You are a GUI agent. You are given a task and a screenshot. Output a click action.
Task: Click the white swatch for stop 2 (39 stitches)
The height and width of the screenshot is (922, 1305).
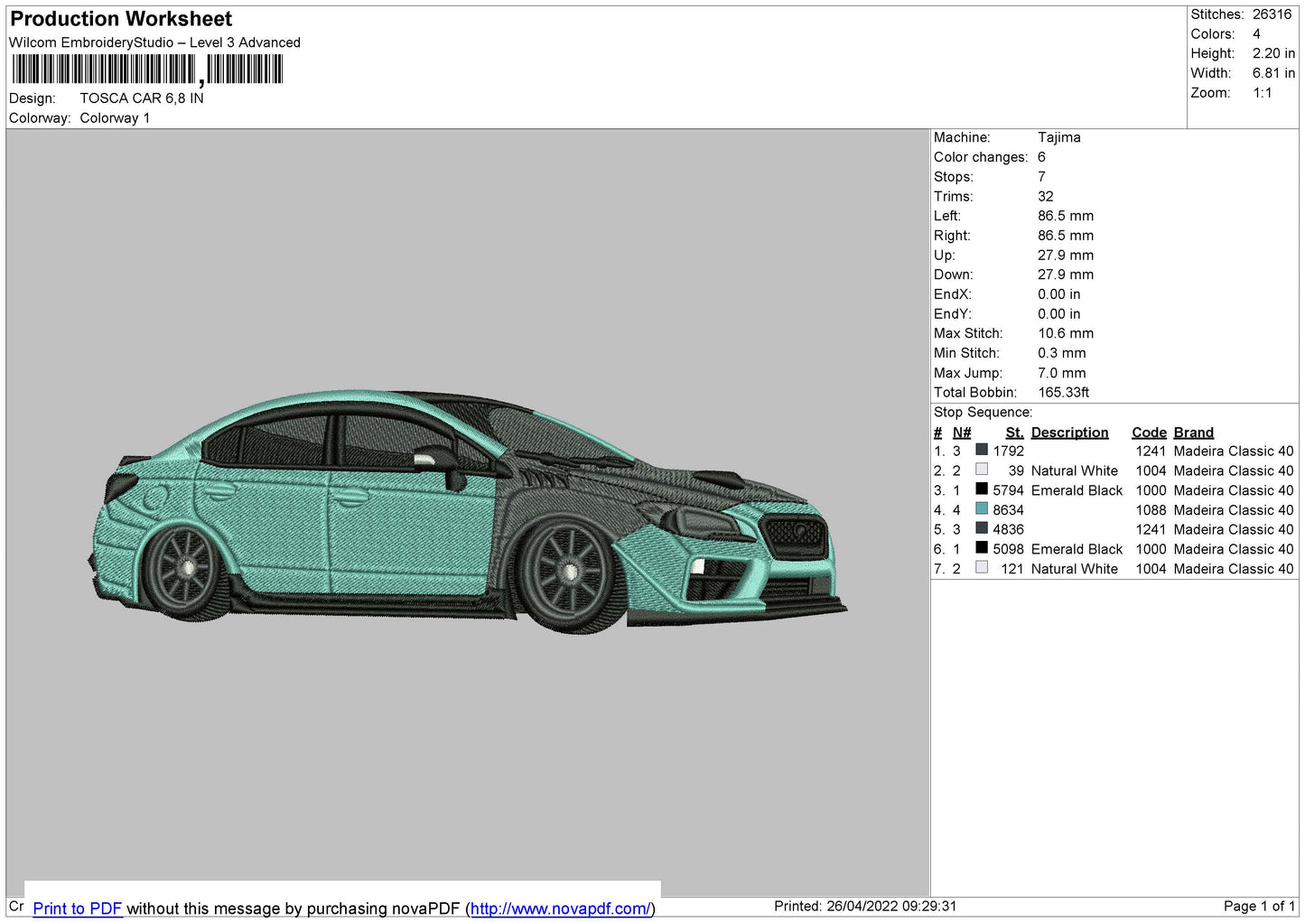982,470
